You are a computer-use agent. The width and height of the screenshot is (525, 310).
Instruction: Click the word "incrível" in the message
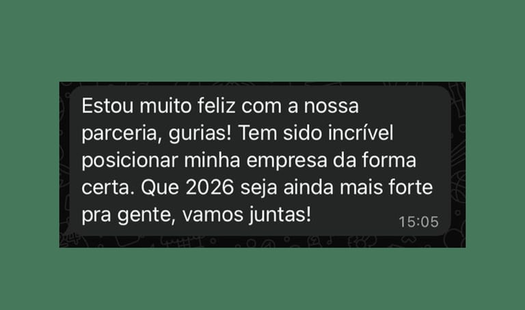tap(361, 133)
